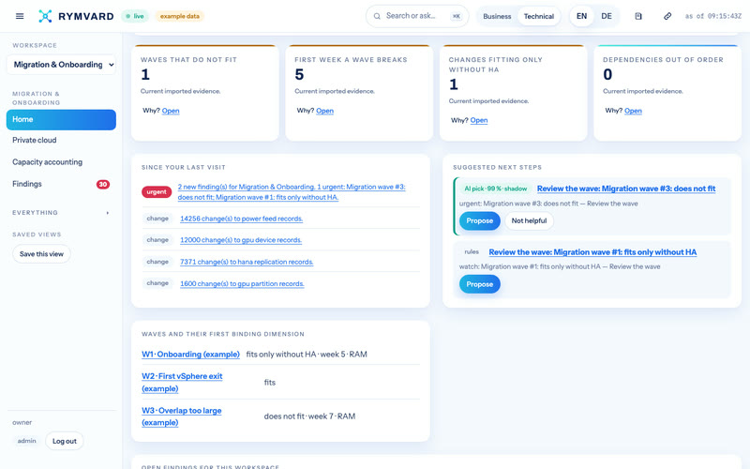Click the as of 09:15:43Z timestamp
750x469 pixels.
pyautogui.click(x=712, y=16)
